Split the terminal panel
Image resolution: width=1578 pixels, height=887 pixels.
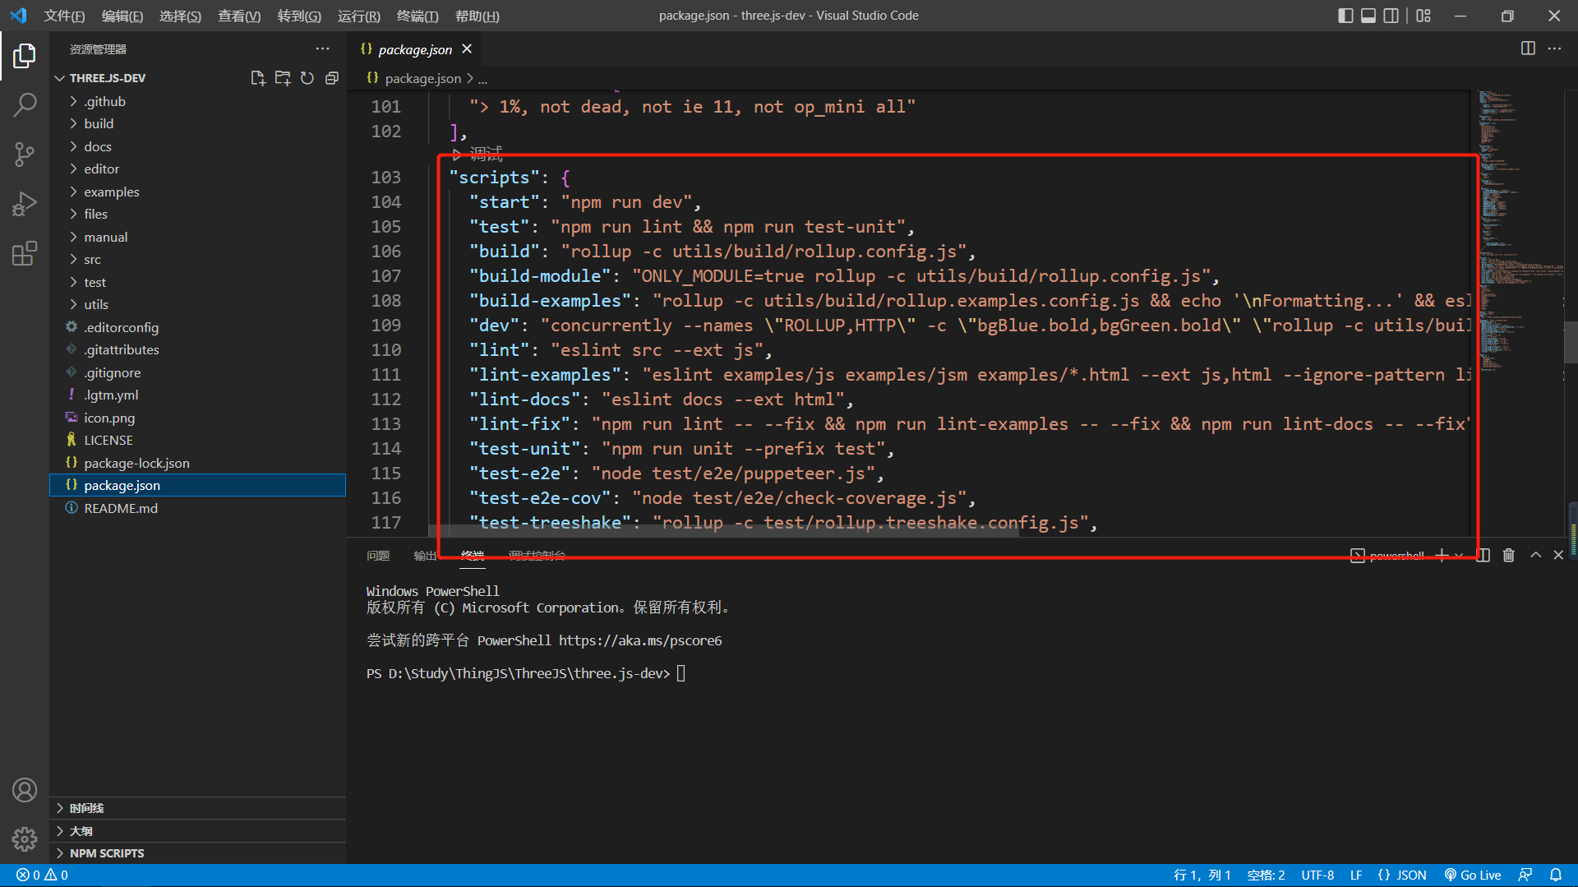(x=1483, y=555)
